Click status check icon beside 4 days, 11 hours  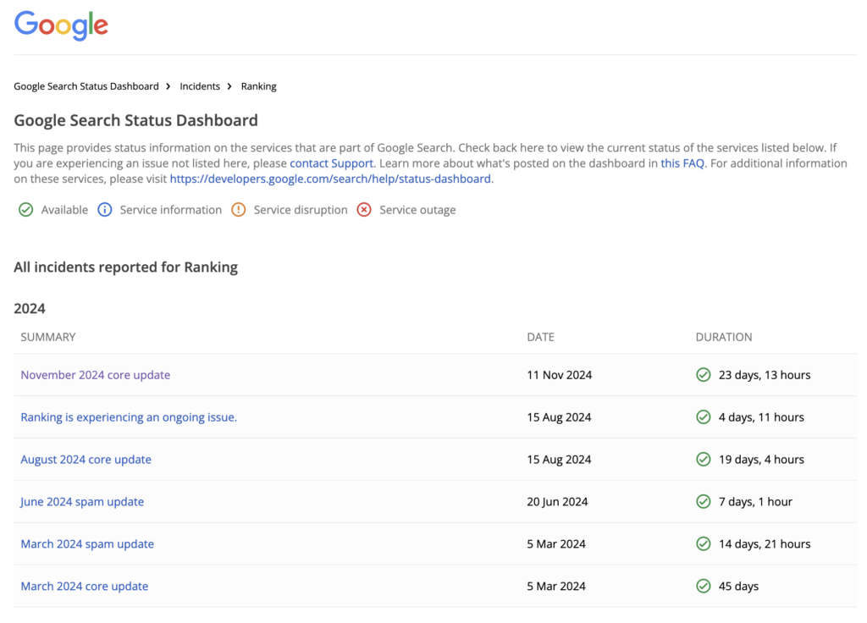point(704,417)
